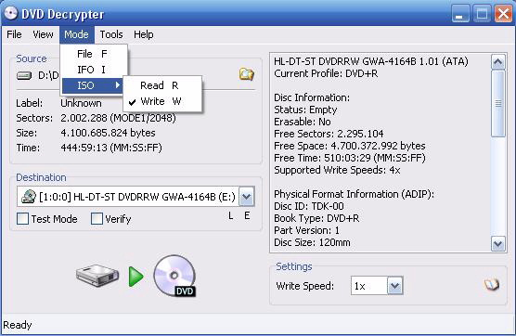Click the DVD disc icon
Viewport: 516px width, 336px height.
[x=175, y=276]
